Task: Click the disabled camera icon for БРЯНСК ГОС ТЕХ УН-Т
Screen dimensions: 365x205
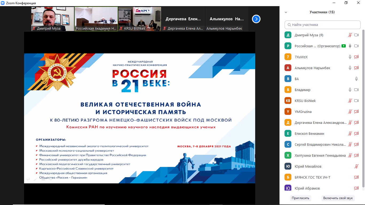Action: pyautogui.click(x=356, y=177)
